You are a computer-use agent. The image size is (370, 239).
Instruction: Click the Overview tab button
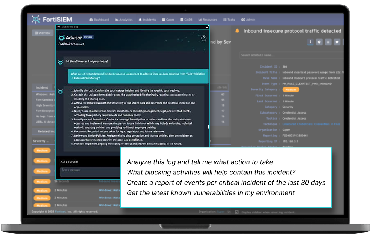[42, 33]
